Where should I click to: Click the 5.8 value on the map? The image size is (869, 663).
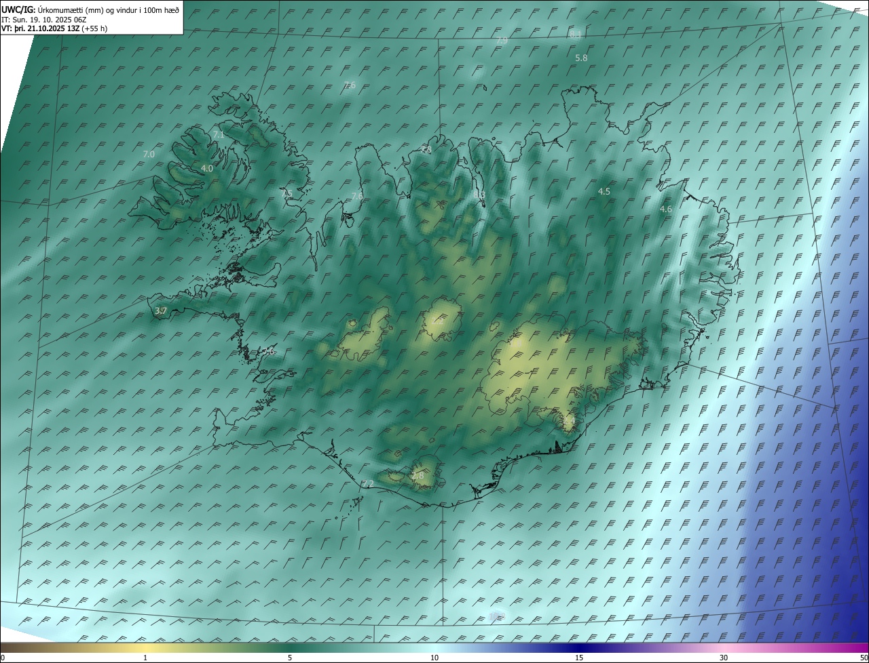581,58
